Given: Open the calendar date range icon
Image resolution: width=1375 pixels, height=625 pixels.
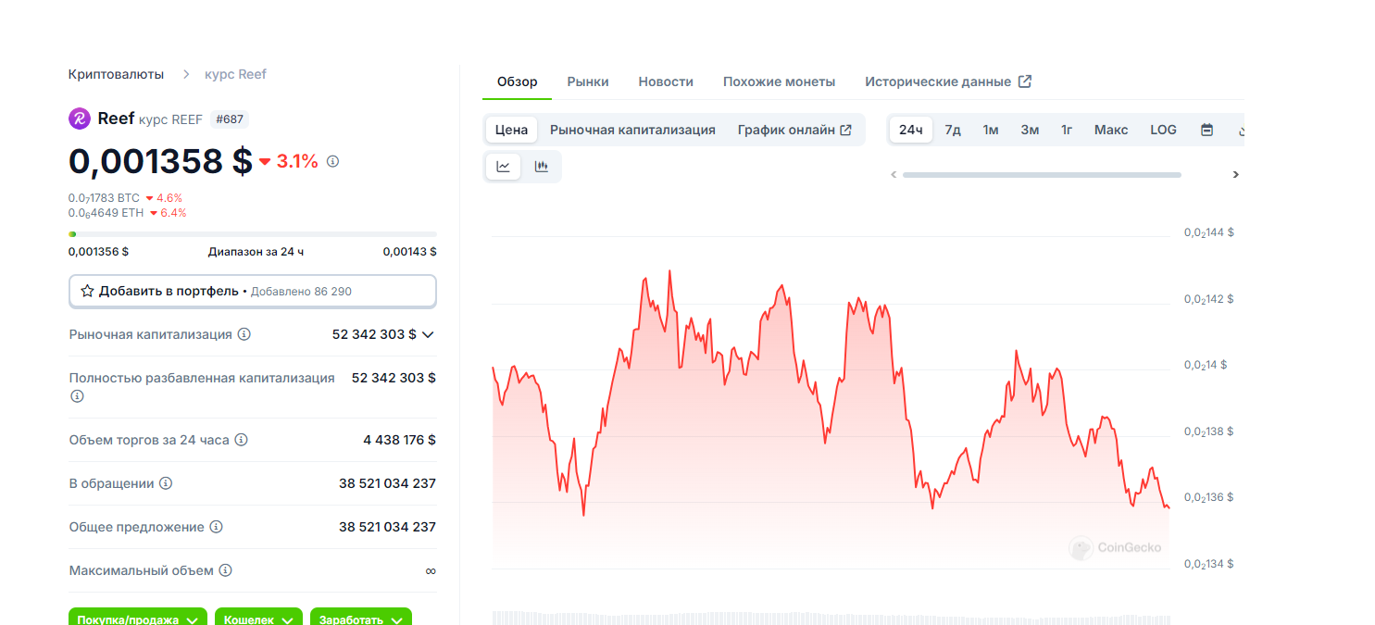Looking at the screenshot, I should coord(1206,130).
